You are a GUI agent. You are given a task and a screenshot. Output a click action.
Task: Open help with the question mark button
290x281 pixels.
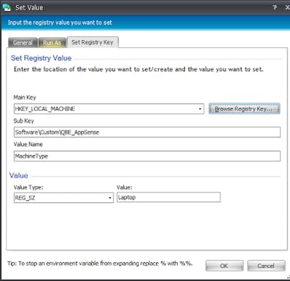click(x=275, y=7)
